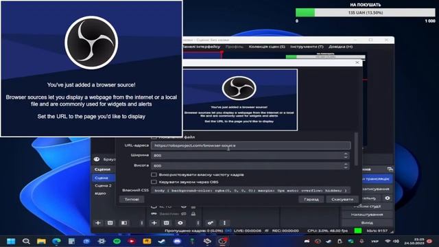The image size is (439, 247).
Task: Click the microphone icon in system tray
Action: pyautogui.click(x=361, y=241)
